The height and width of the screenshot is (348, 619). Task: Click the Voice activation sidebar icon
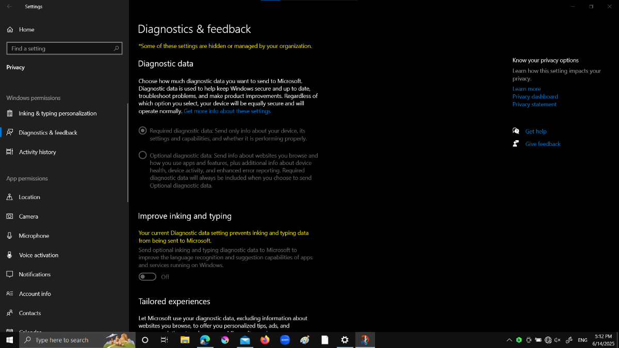pyautogui.click(x=10, y=255)
